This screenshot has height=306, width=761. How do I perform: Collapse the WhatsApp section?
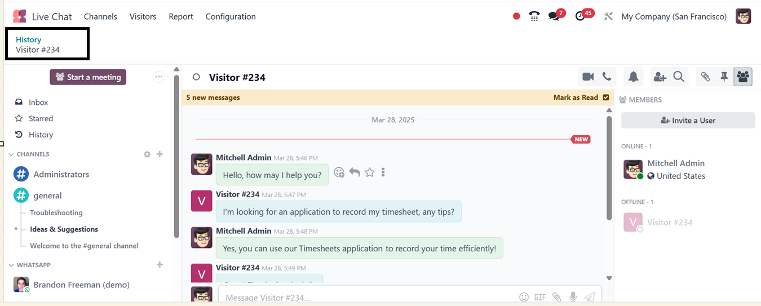(11, 265)
